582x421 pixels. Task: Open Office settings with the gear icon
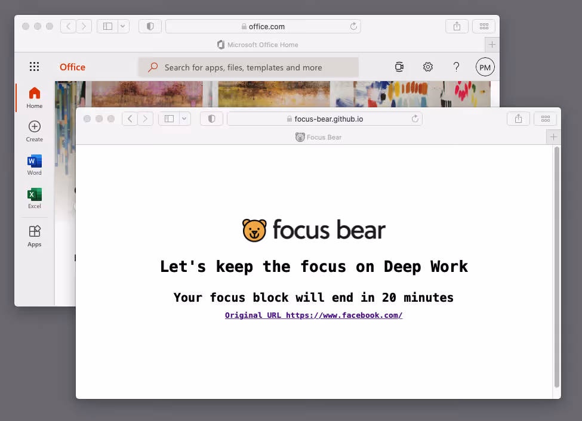pyautogui.click(x=427, y=67)
